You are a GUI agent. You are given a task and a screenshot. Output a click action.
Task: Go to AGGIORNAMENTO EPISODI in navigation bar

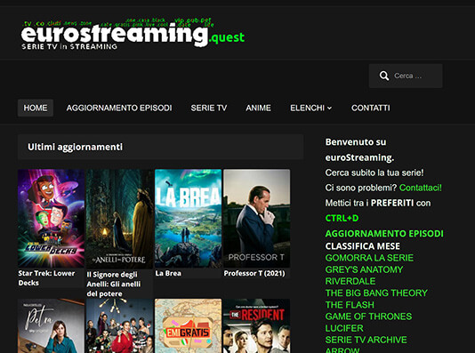pyautogui.click(x=119, y=108)
